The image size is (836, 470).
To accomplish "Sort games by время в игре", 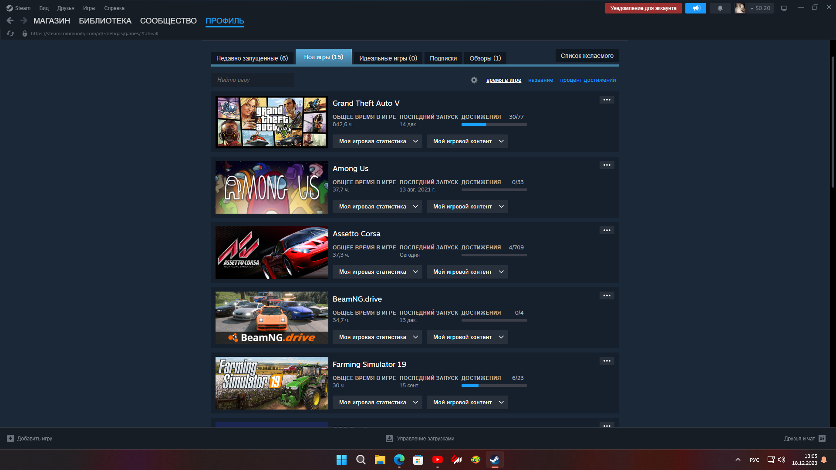I will (504, 80).
